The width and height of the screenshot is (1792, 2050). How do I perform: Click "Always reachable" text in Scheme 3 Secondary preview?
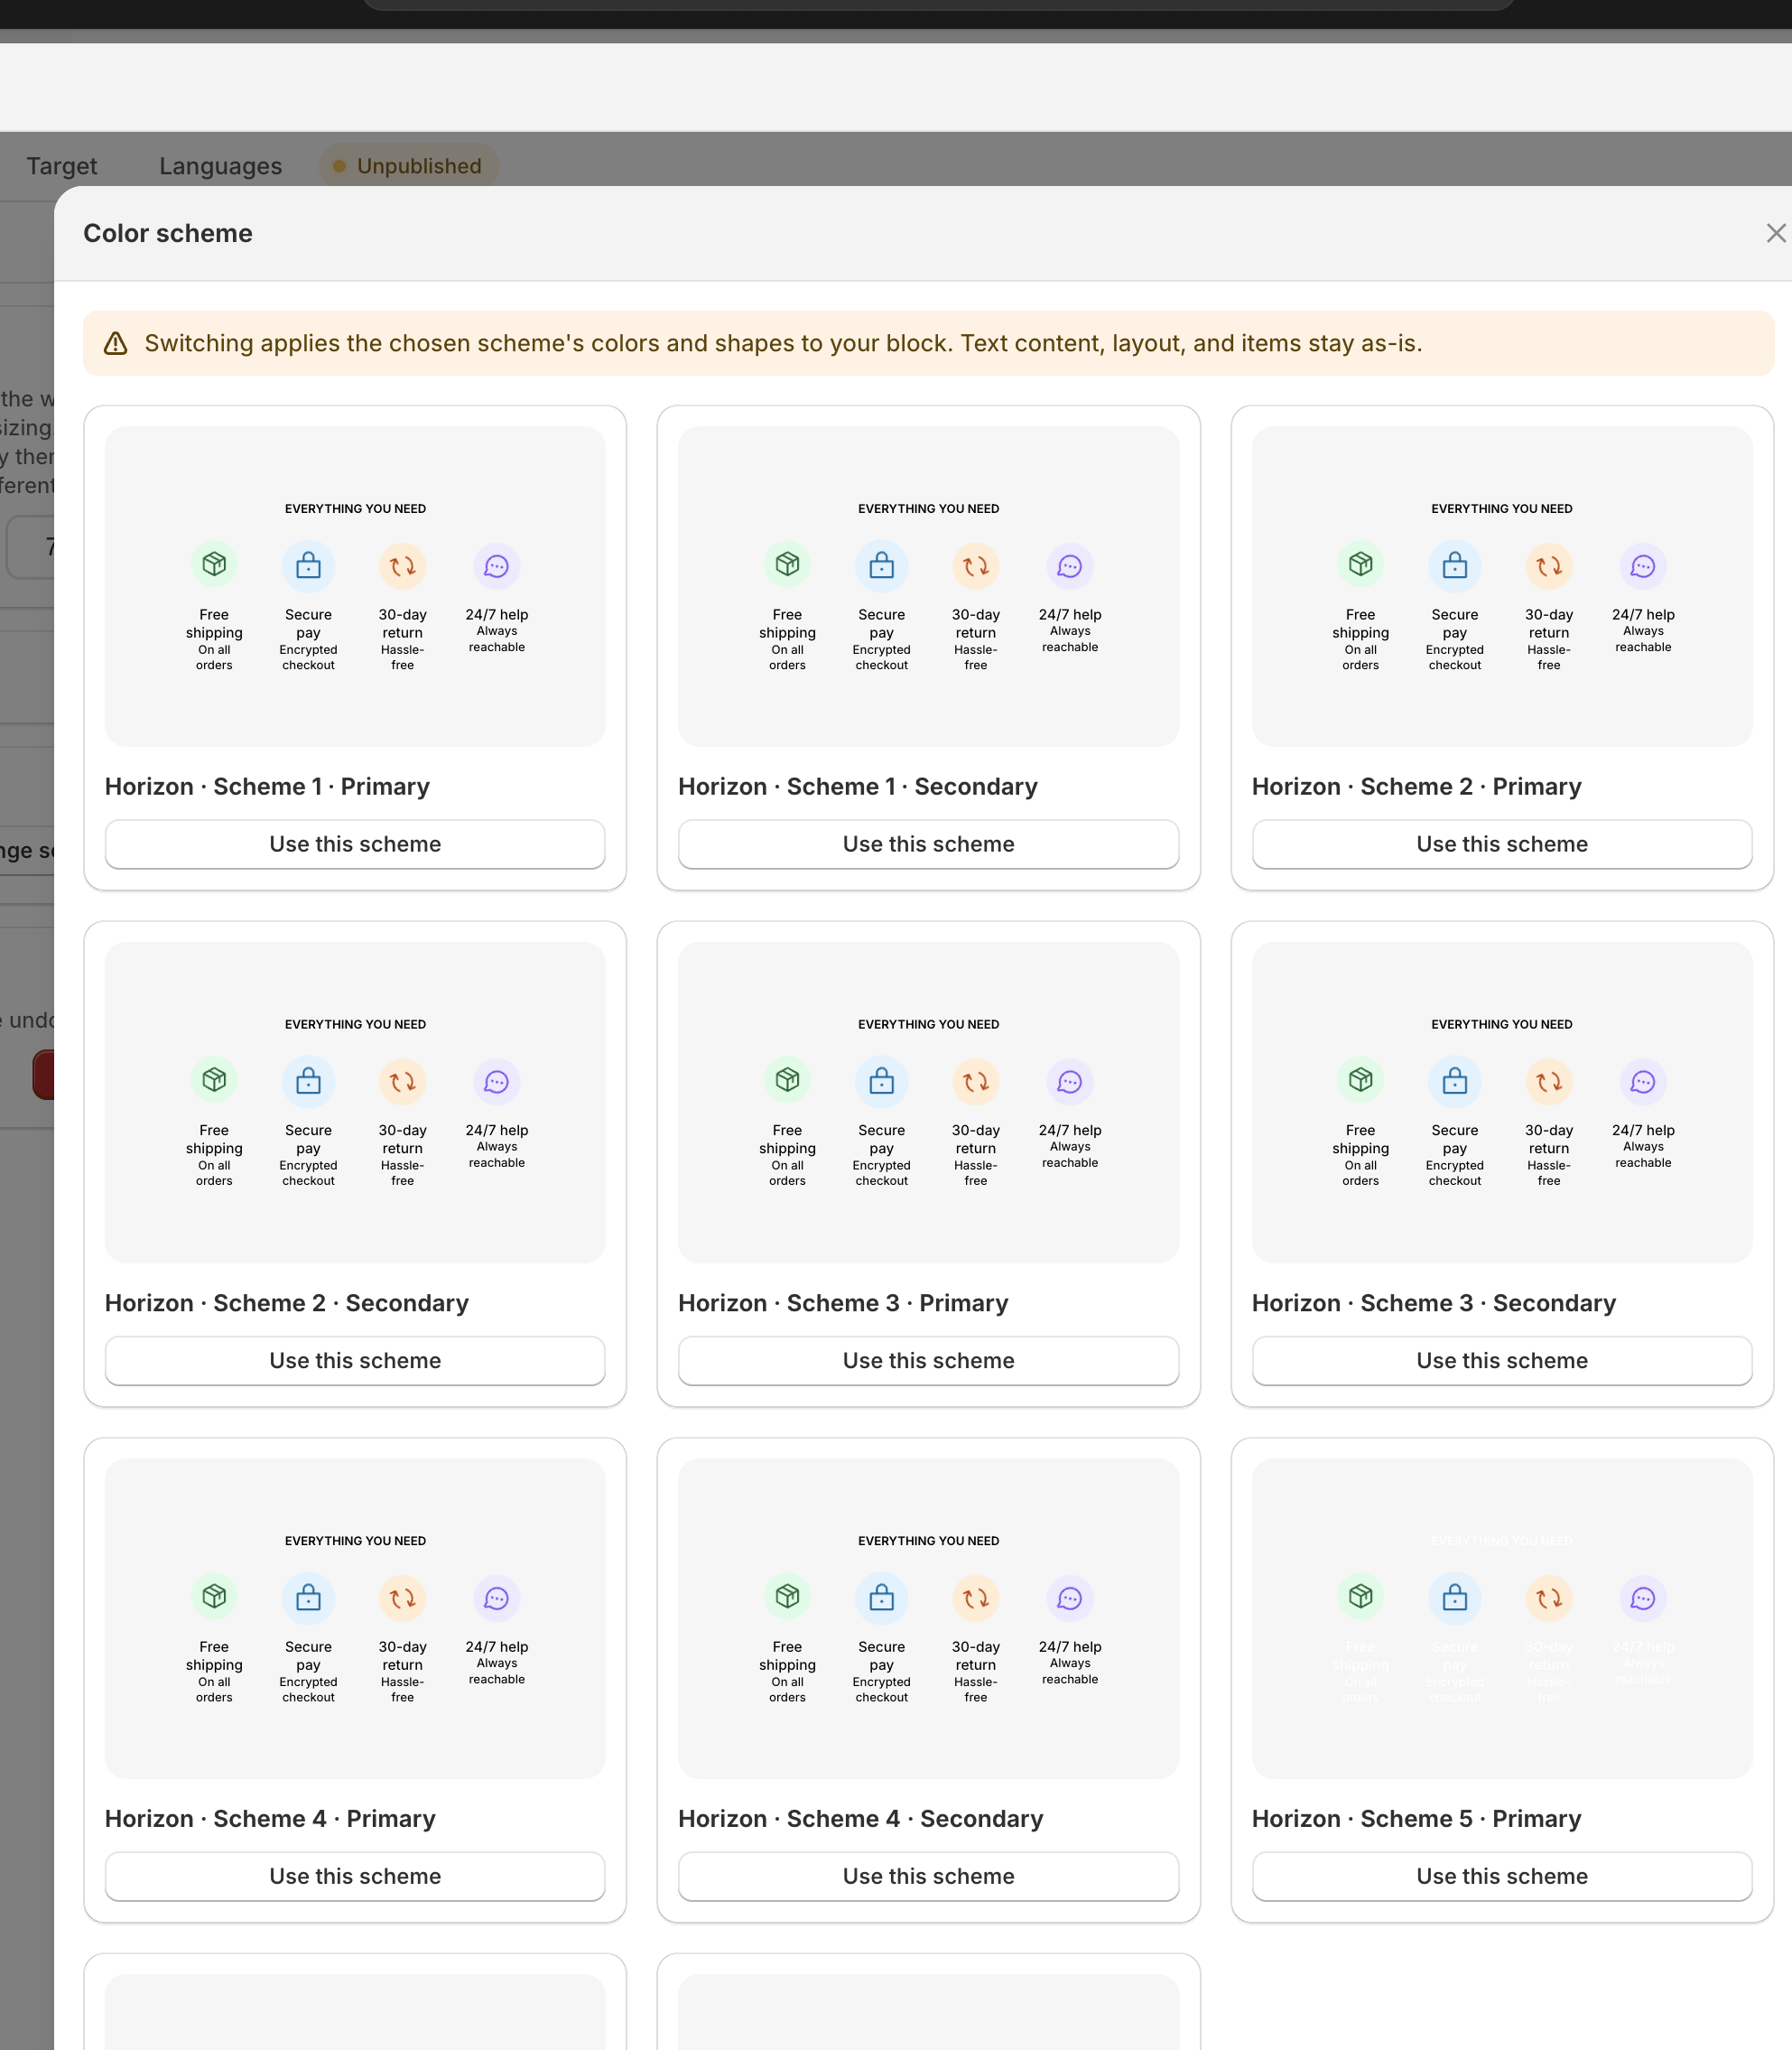click(1643, 1154)
